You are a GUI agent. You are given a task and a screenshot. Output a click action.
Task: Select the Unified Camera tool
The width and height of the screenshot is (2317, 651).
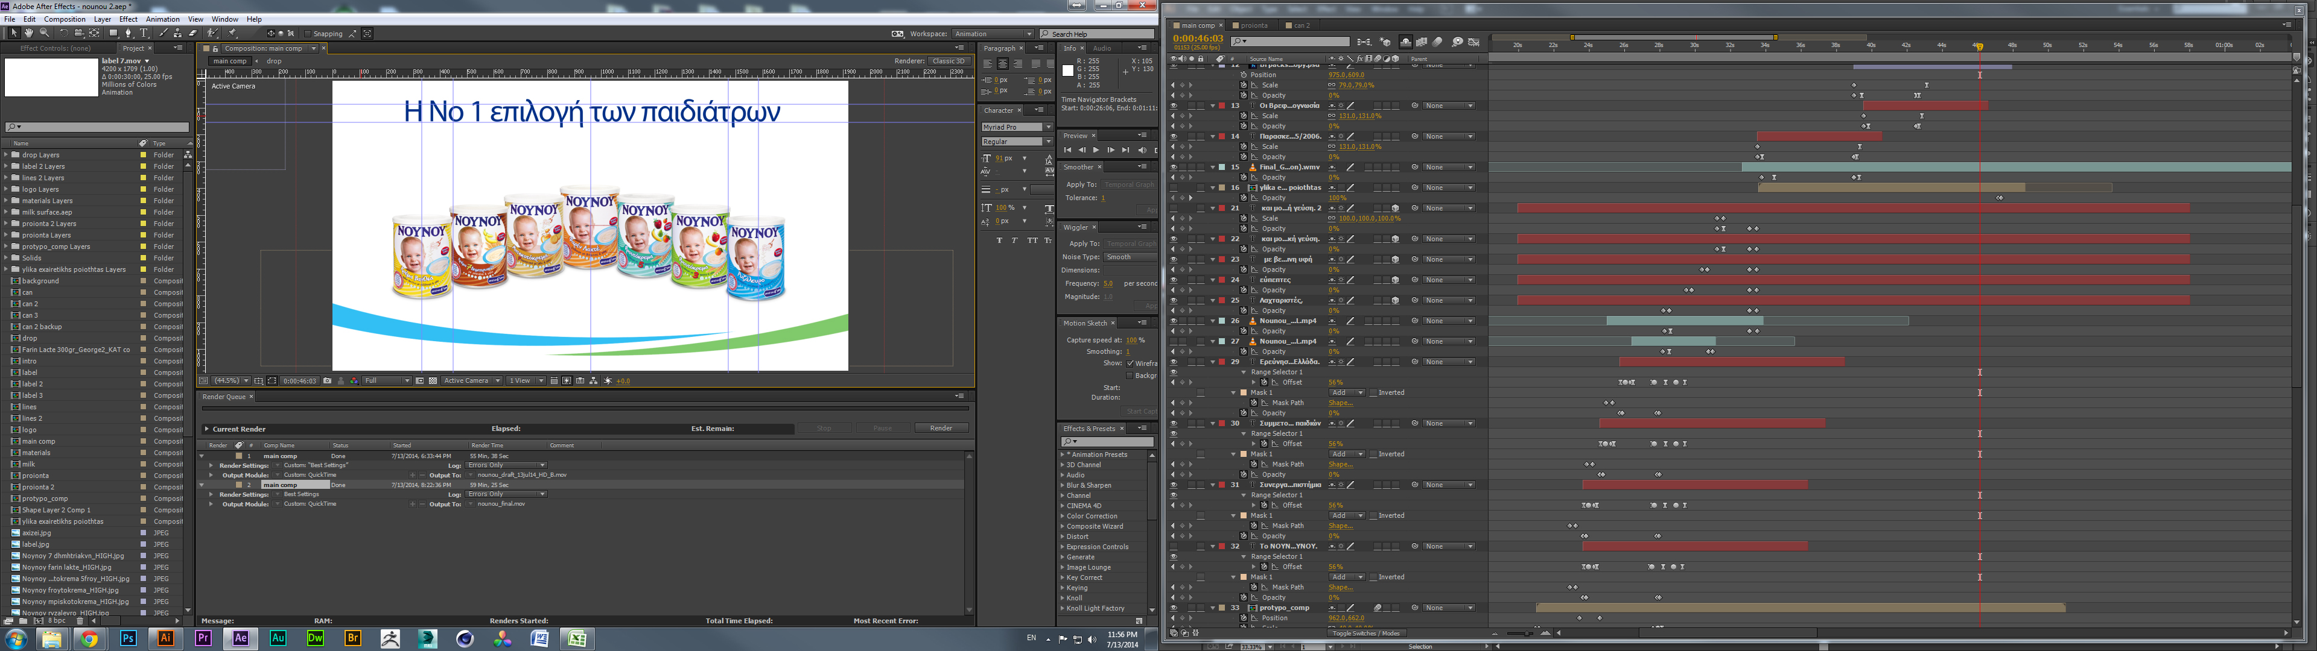click(79, 33)
